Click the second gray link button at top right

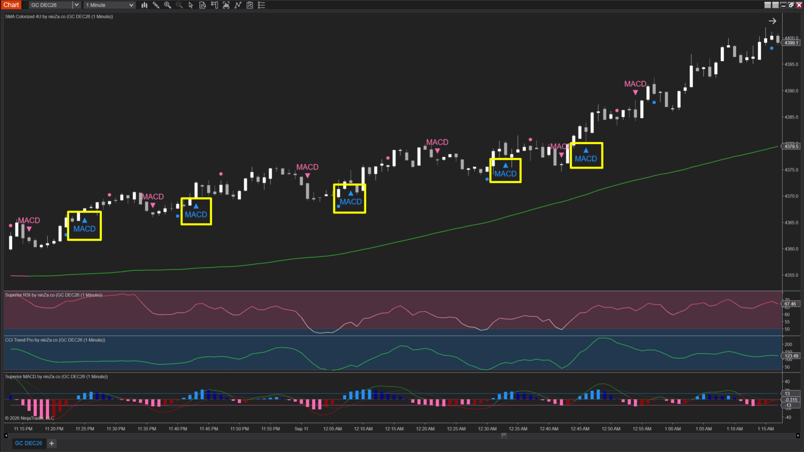776,5
